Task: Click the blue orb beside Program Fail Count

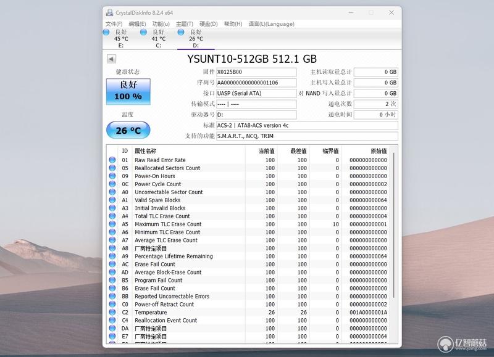Action: pyautogui.click(x=112, y=281)
